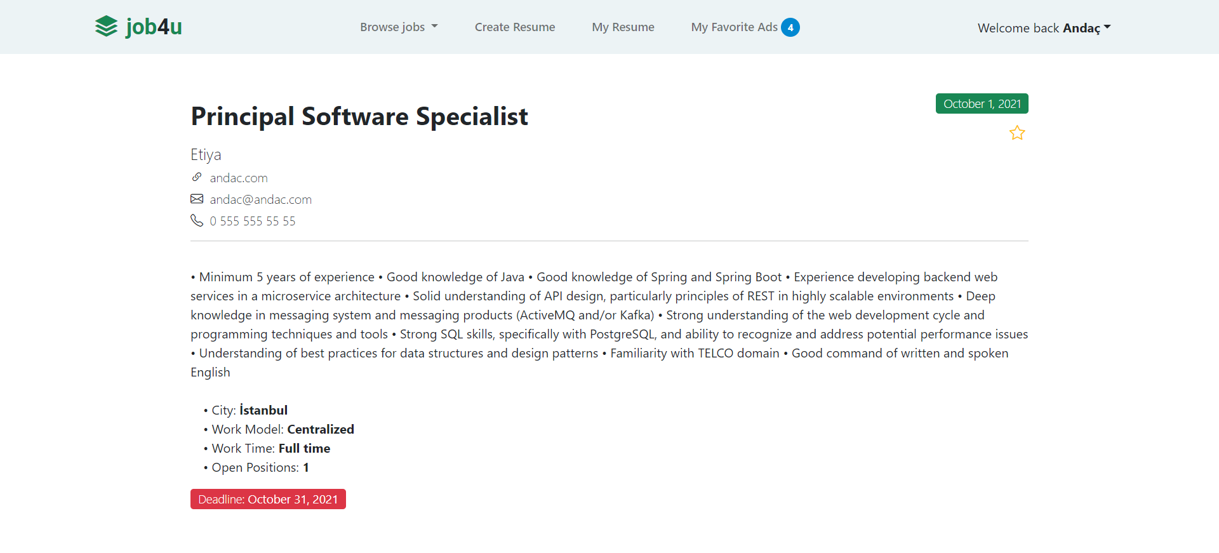Click the job requirements description paragraph

click(609, 324)
